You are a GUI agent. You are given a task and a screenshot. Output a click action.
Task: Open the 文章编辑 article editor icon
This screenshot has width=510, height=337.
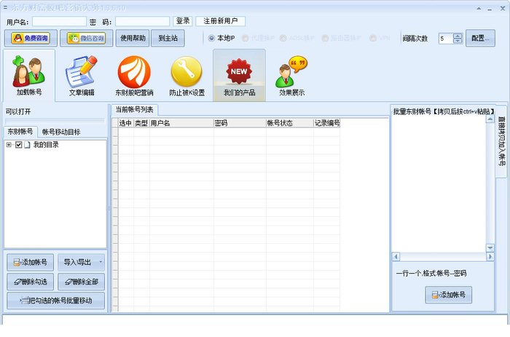(82, 75)
